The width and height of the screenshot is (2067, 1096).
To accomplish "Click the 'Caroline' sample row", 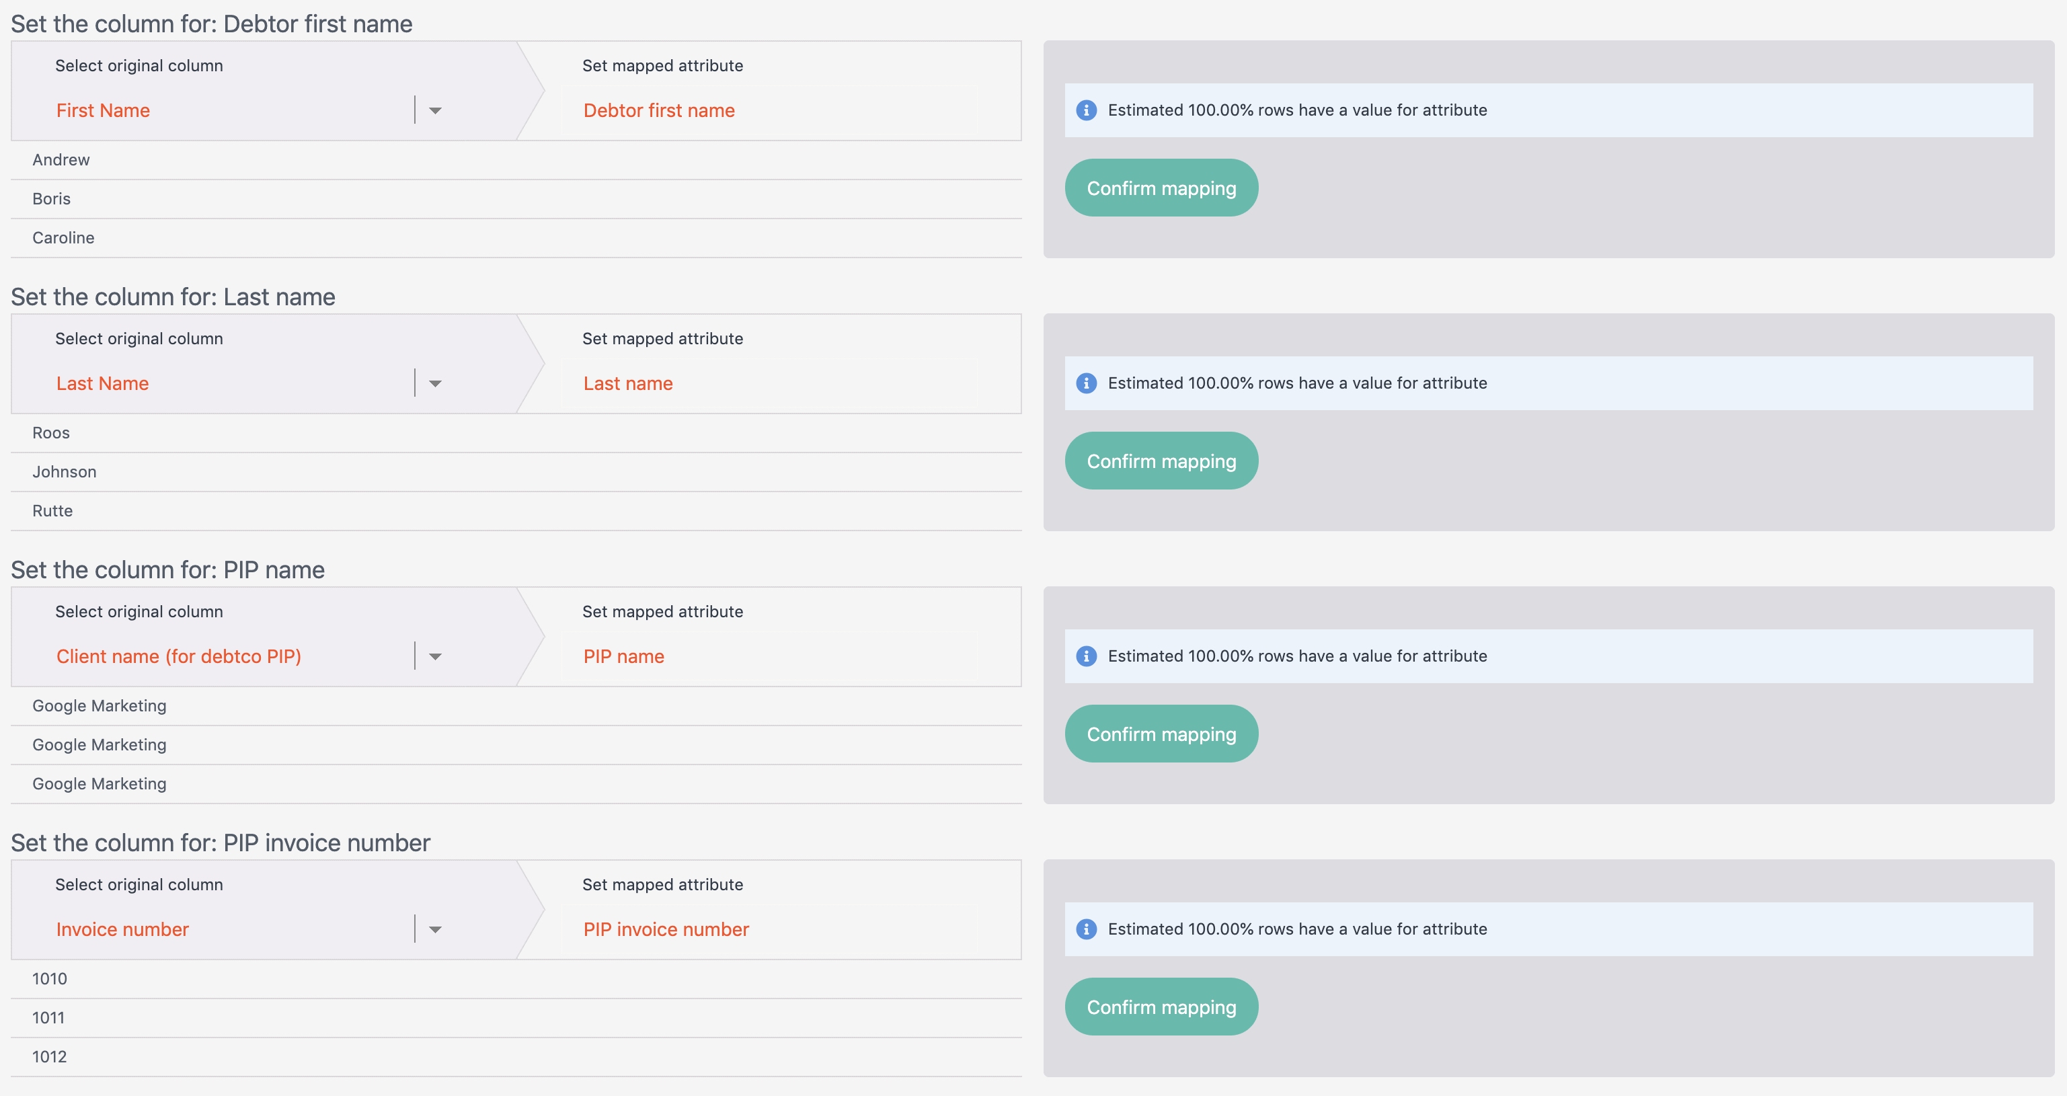I will click(x=516, y=237).
